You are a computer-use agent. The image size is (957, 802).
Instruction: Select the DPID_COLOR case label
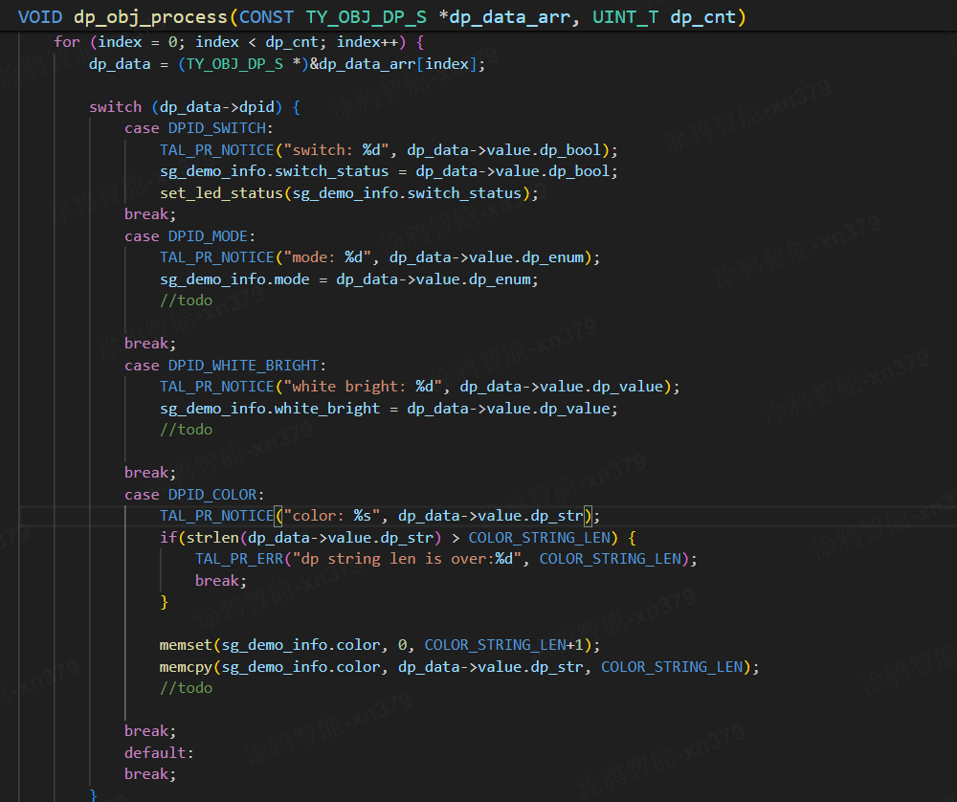tap(215, 494)
